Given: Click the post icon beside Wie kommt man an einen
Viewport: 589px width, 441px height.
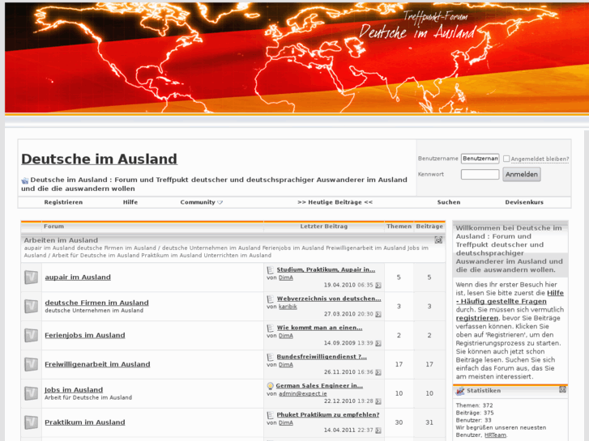Looking at the screenshot, I should click(271, 328).
